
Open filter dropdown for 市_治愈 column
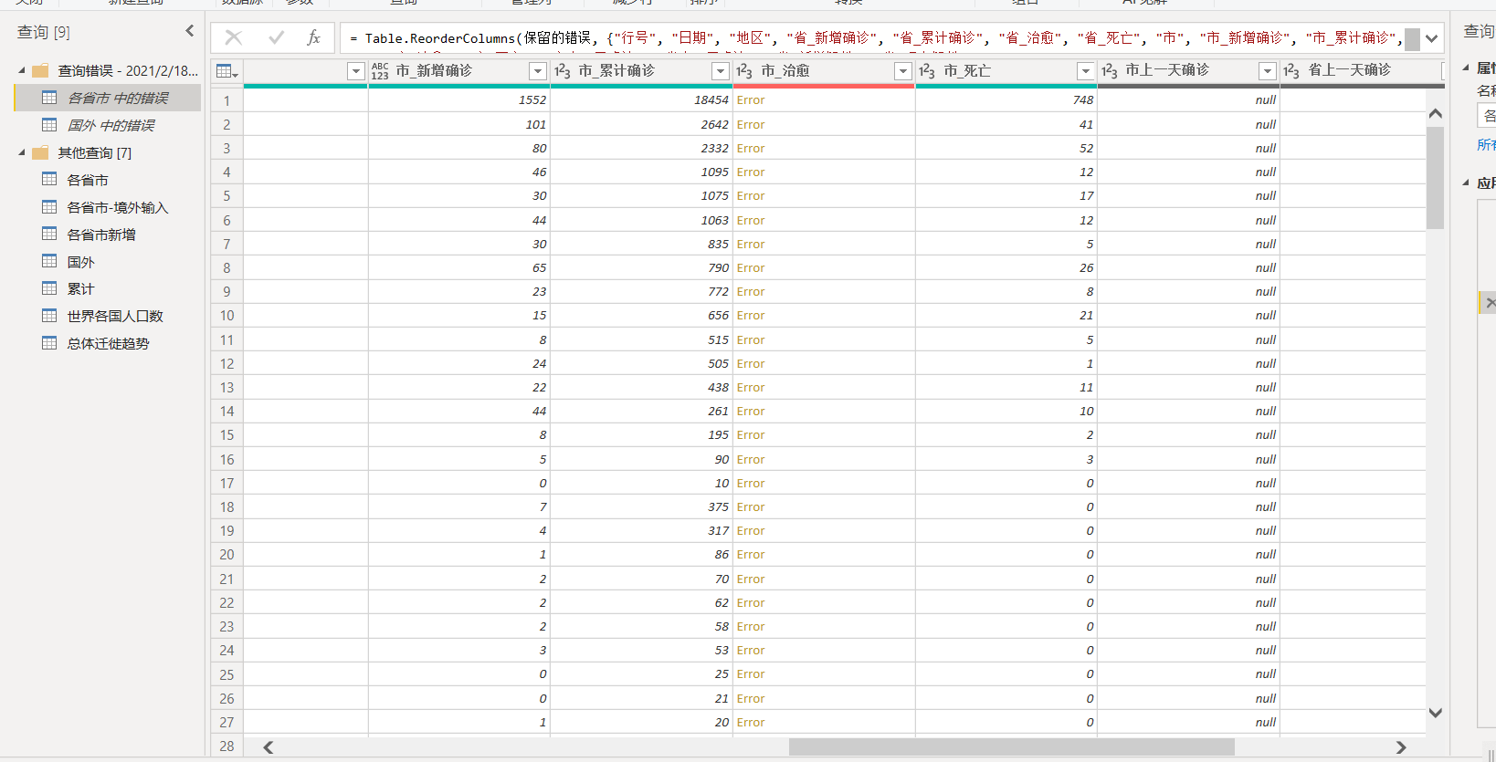[902, 71]
